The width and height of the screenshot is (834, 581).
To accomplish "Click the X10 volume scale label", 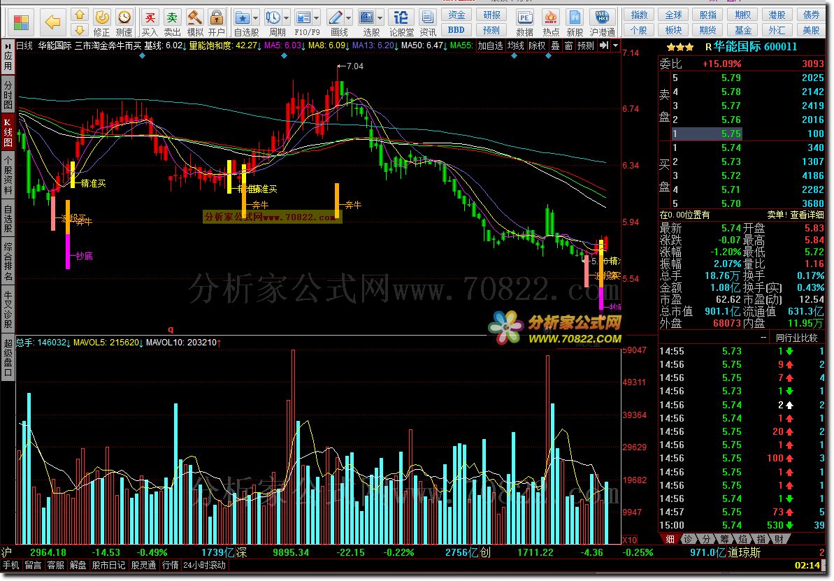I will coord(629,540).
